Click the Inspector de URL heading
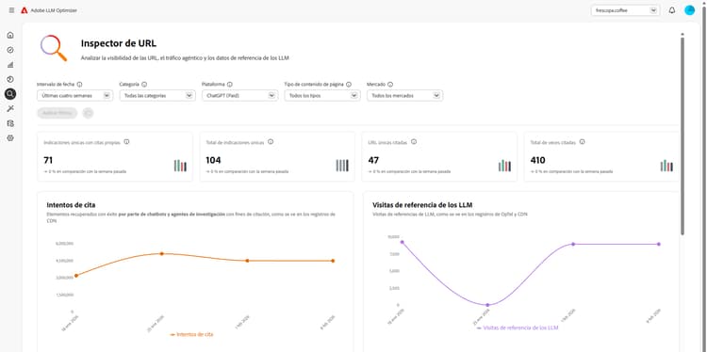The image size is (707, 352). click(119, 43)
